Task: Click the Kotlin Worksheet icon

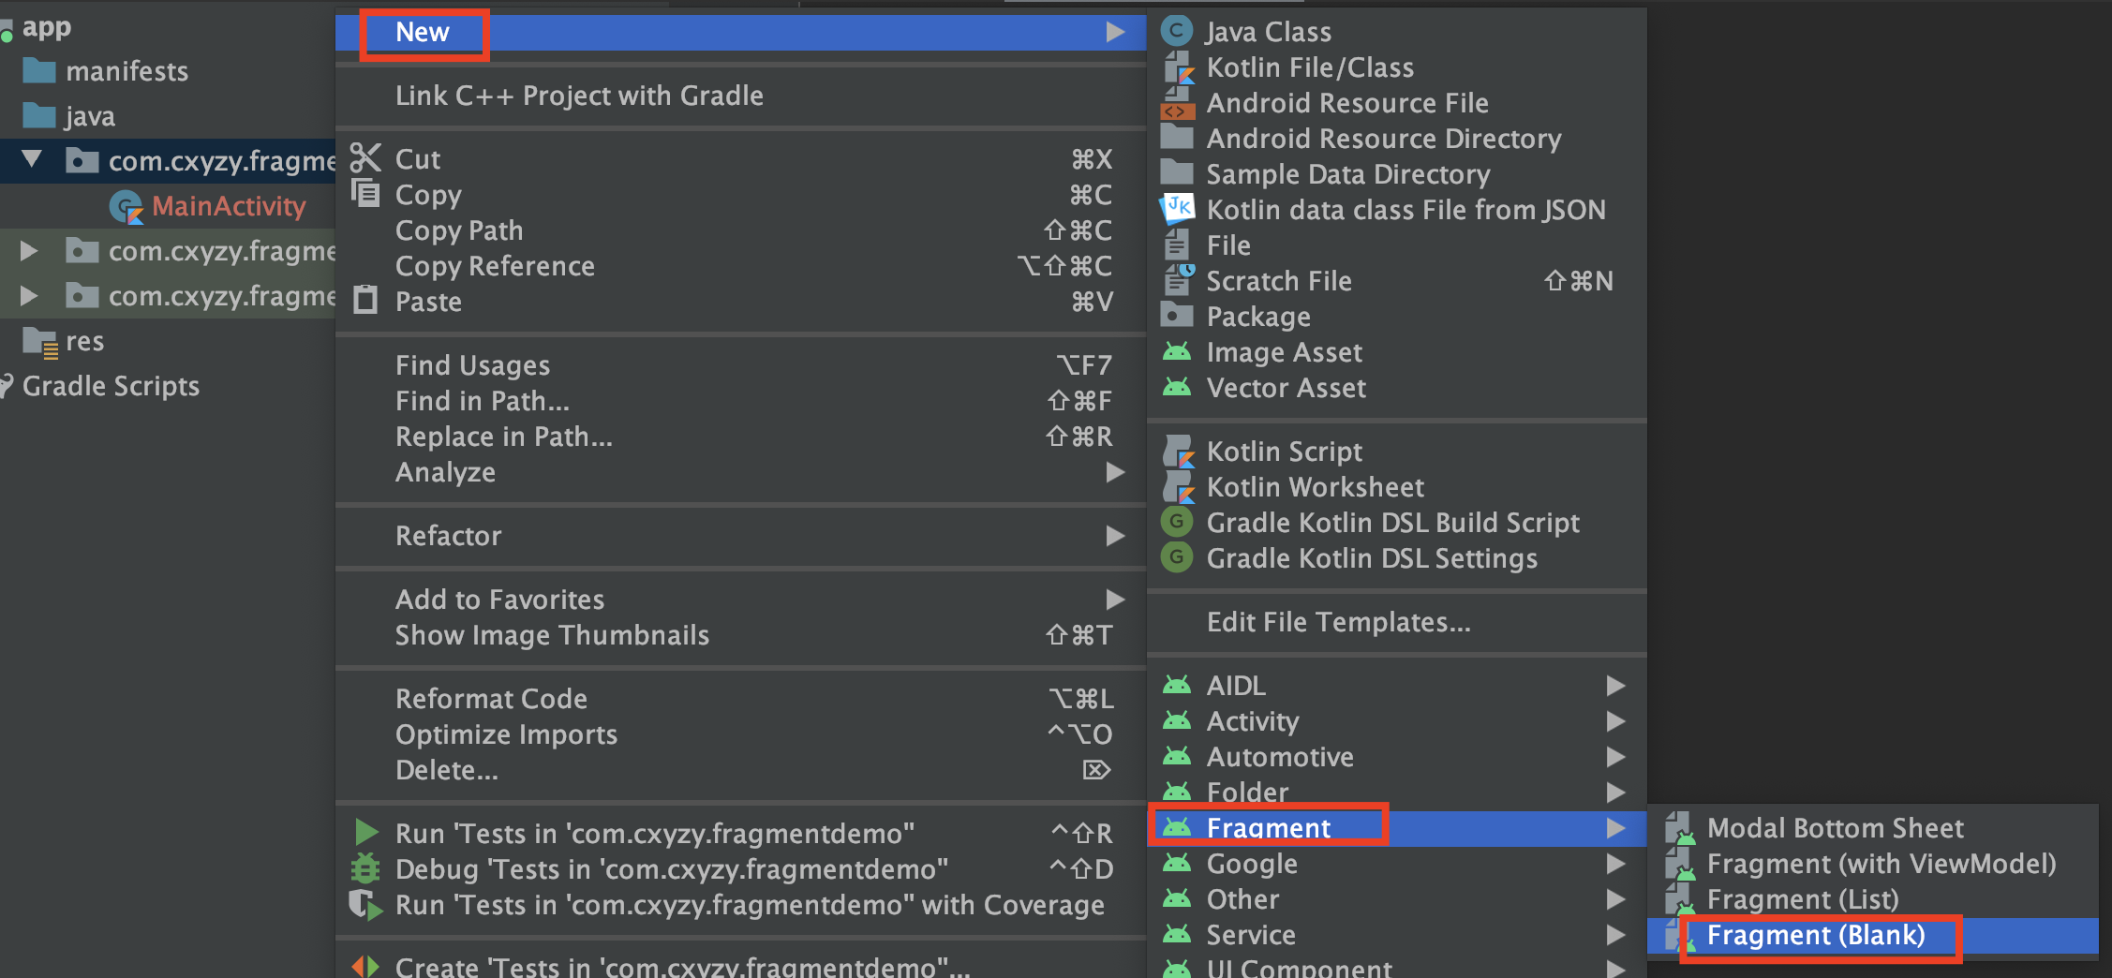Action: 1178,487
